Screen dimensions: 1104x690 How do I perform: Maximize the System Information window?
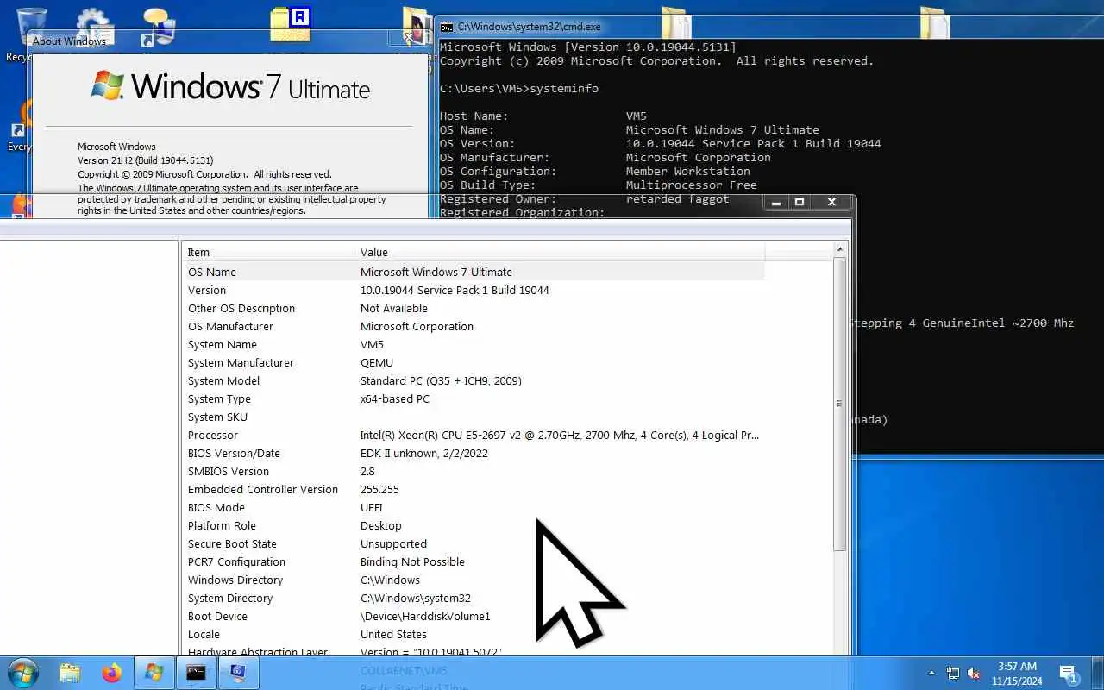pos(800,202)
